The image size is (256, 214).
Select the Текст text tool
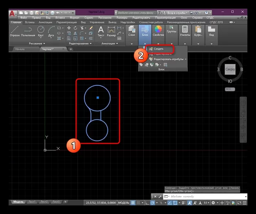click(101, 31)
